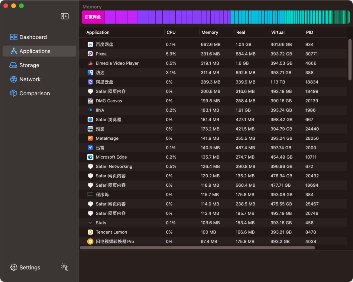Select the DMG Canvas name
This screenshot has width=353, height=282.
click(109, 101)
